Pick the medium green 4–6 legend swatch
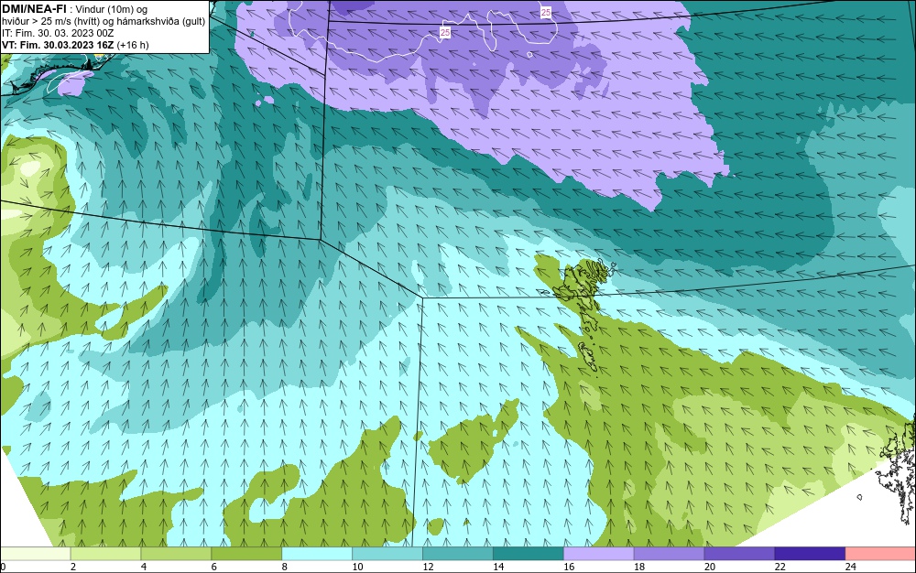Screen dimensions: 916x573 tap(176, 554)
